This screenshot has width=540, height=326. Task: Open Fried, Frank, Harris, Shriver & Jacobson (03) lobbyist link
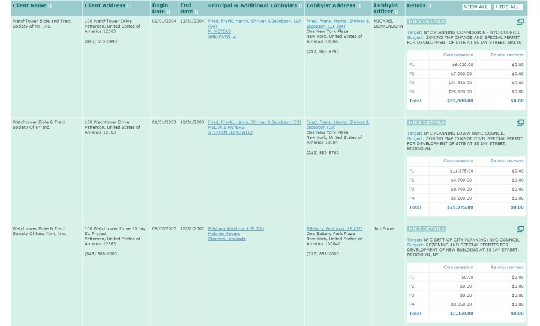point(254,122)
